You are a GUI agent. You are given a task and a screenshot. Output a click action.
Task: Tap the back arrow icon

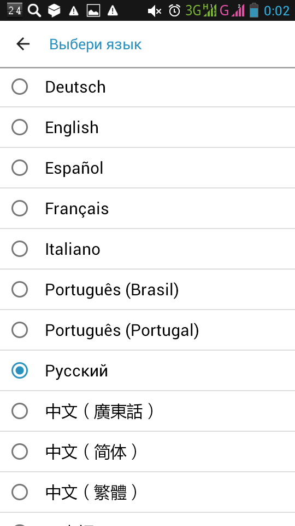23,44
